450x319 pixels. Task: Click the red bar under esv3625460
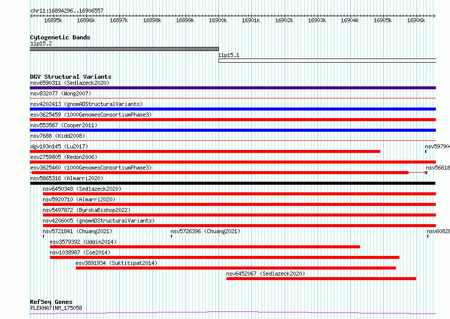tap(220, 173)
